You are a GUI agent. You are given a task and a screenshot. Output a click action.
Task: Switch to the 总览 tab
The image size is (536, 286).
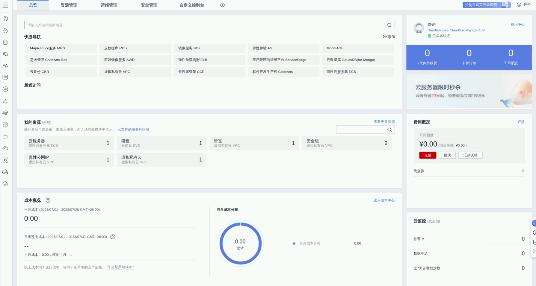click(x=33, y=5)
